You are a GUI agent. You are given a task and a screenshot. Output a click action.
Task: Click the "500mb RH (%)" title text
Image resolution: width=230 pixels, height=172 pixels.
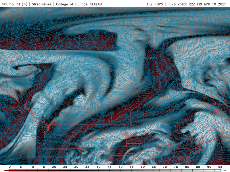(x=15, y=4)
